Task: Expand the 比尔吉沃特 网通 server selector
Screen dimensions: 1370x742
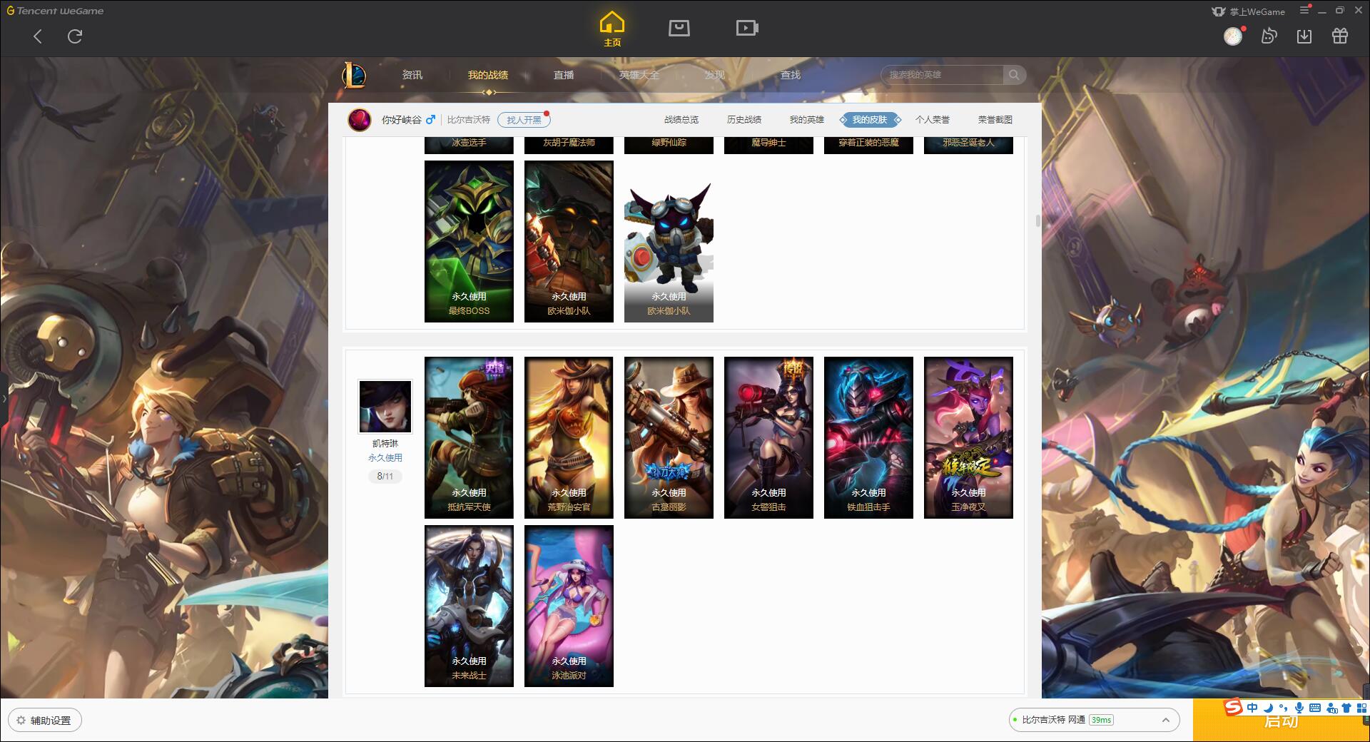Action: 1094,720
